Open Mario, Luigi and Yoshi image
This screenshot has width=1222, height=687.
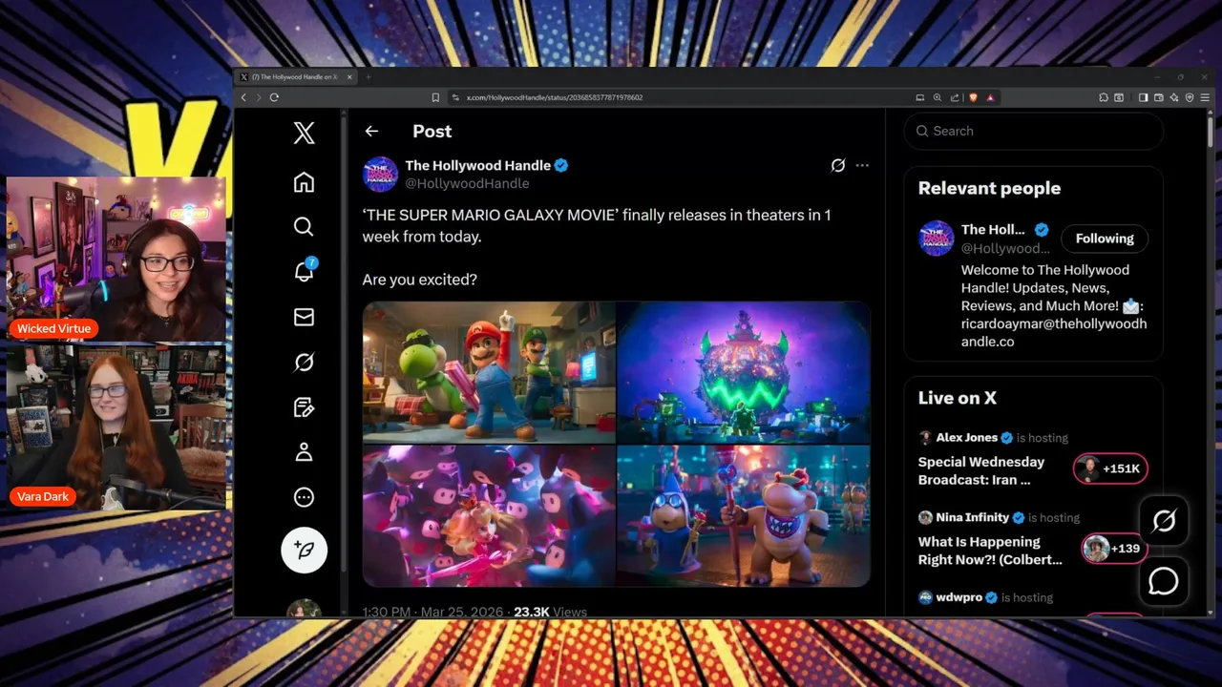coord(489,372)
